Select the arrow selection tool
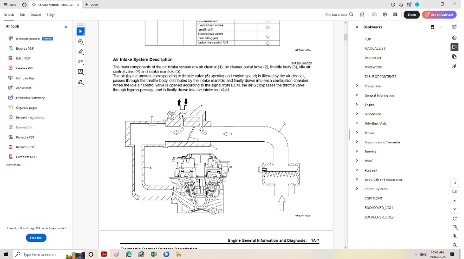Viewport: 464px width, 259px height. 80,32
